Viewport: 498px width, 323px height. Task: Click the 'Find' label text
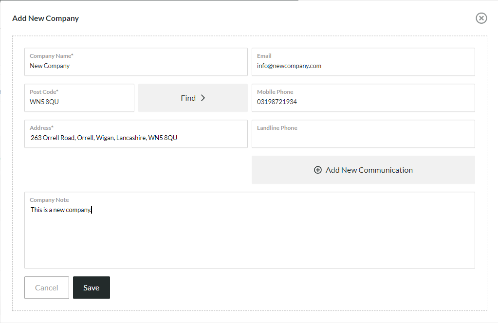tap(188, 98)
